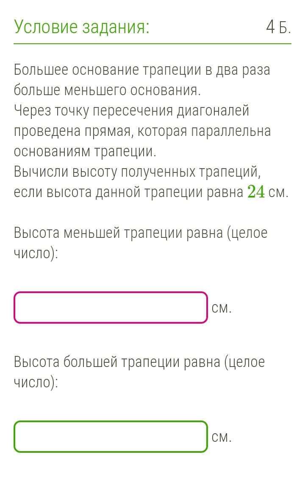Click the line 'Вычисли высоту полученных трапеций,'
The height and width of the screenshot is (477, 305).
[x=138, y=172]
